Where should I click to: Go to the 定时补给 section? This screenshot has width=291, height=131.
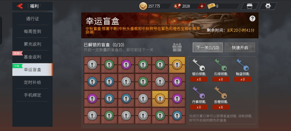(x=32, y=83)
